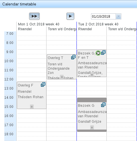Select the Overleg T appointment
The height and width of the screenshot is (141, 137).
62,67
